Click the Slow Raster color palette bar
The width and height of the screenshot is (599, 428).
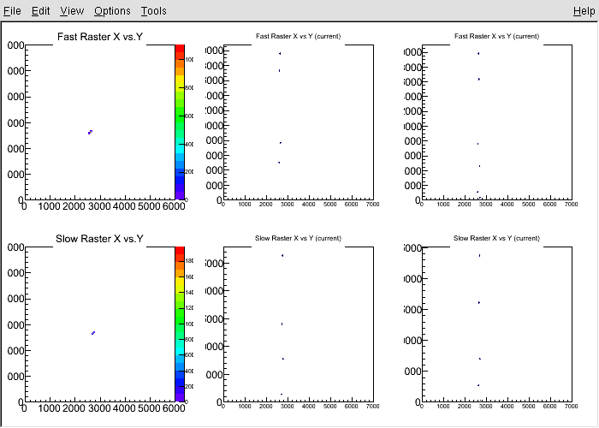[180, 324]
